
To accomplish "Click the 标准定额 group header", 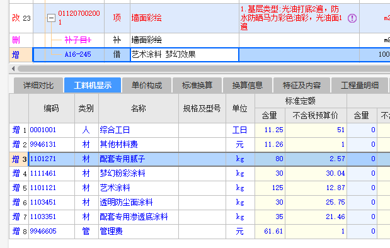I will (x=301, y=101).
